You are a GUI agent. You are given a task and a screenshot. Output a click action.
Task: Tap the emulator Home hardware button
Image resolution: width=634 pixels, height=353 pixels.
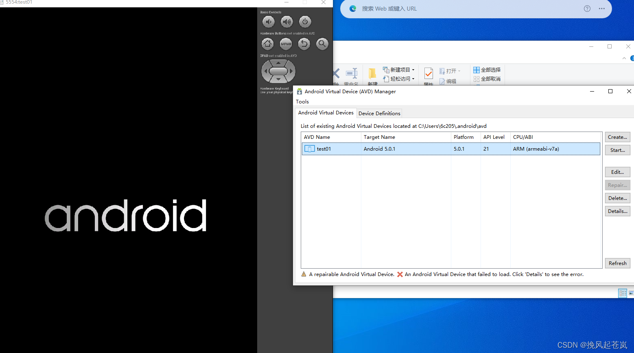pos(268,44)
